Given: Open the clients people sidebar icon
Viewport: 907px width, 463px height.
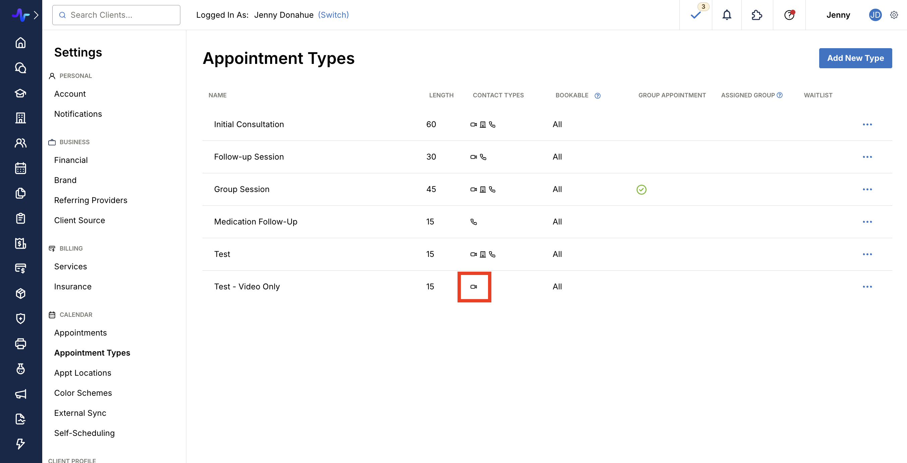Looking at the screenshot, I should point(20,143).
